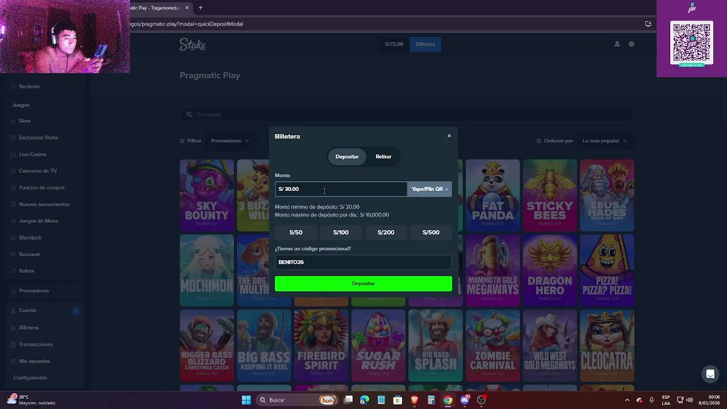Open the Mochimon game thumbnail
The width and height of the screenshot is (727, 409).
coord(207,270)
